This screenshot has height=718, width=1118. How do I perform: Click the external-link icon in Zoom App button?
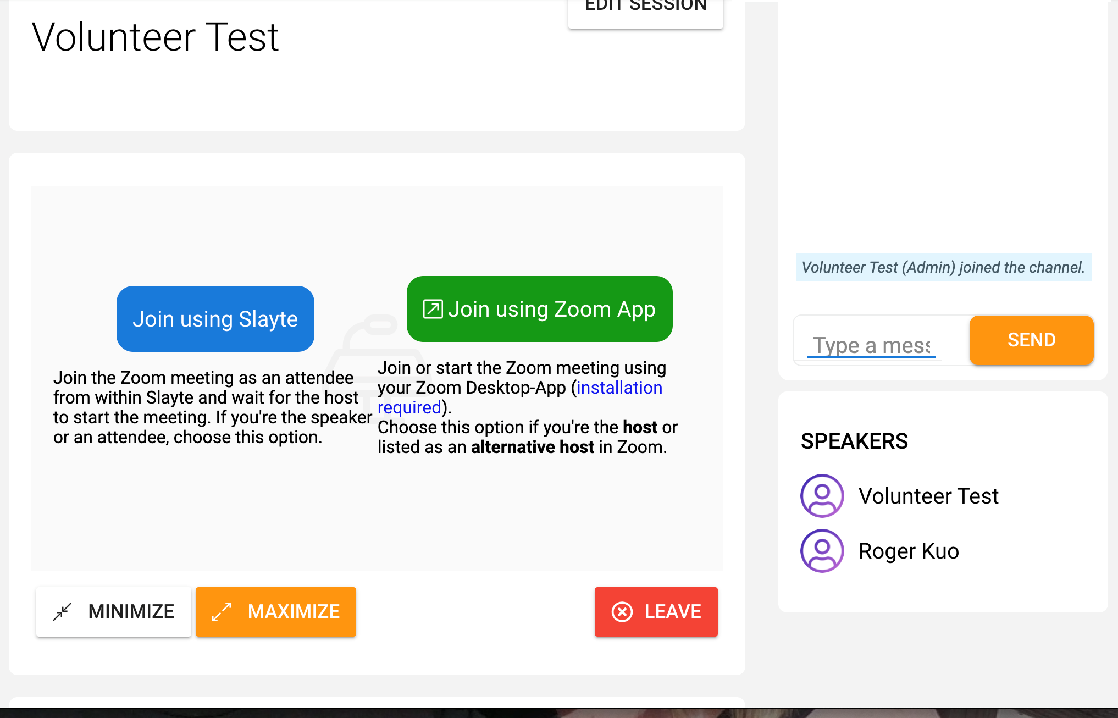point(433,309)
